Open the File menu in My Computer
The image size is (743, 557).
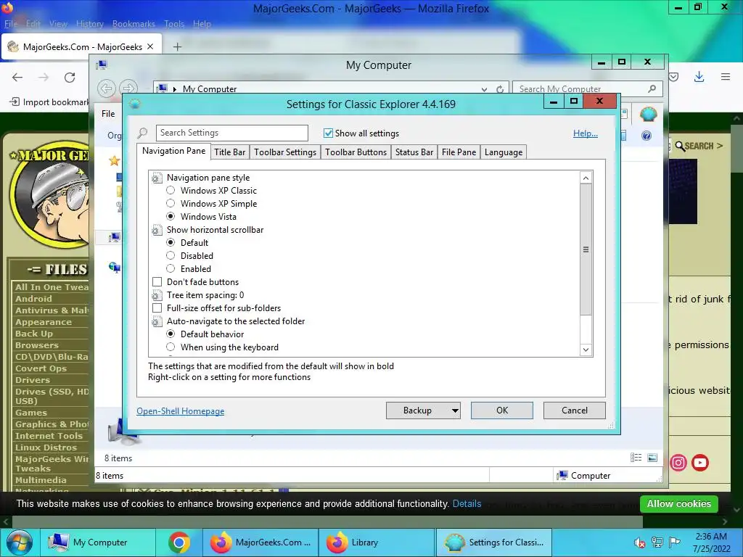coord(108,114)
